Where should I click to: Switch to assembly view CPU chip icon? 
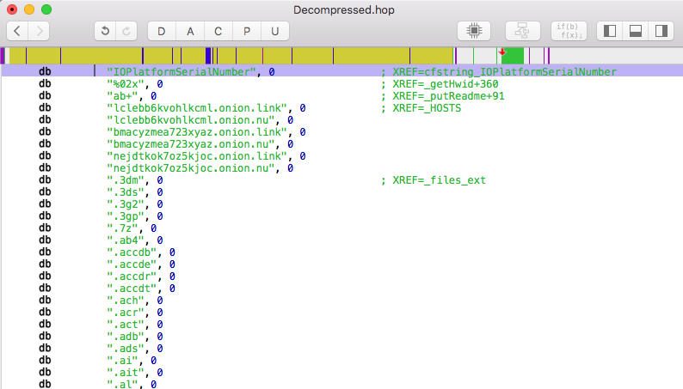(473, 31)
